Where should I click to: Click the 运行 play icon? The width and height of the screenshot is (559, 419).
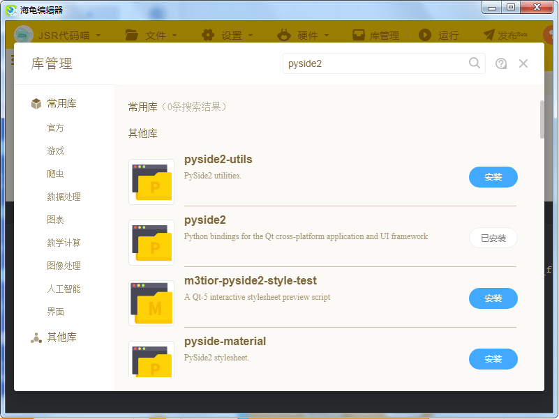click(x=424, y=35)
